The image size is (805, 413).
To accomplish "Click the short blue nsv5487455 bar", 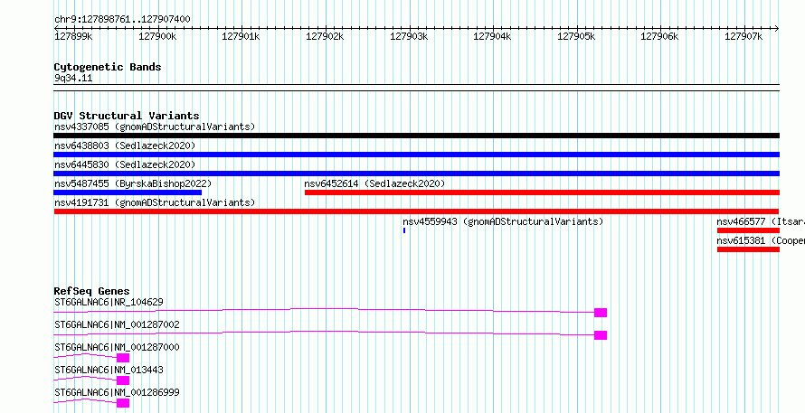I will pyautogui.click(x=128, y=192).
